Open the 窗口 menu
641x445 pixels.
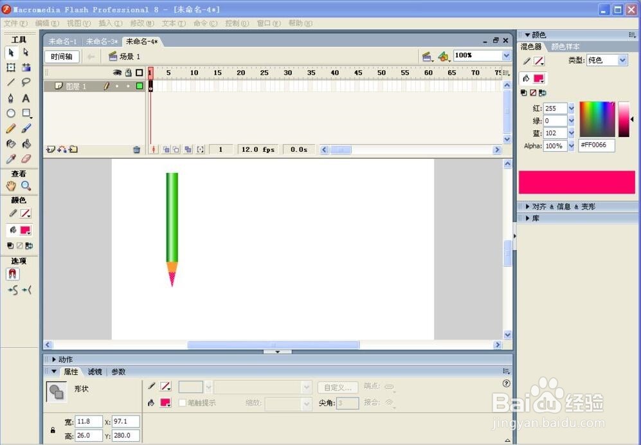269,23
